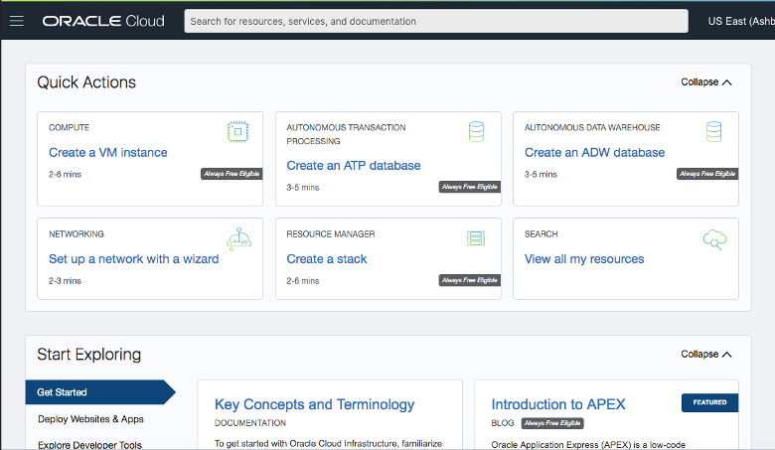This screenshot has height=450, width=775.
Task: Open Key Concepts and Terminology article
Action: [314, 404]
